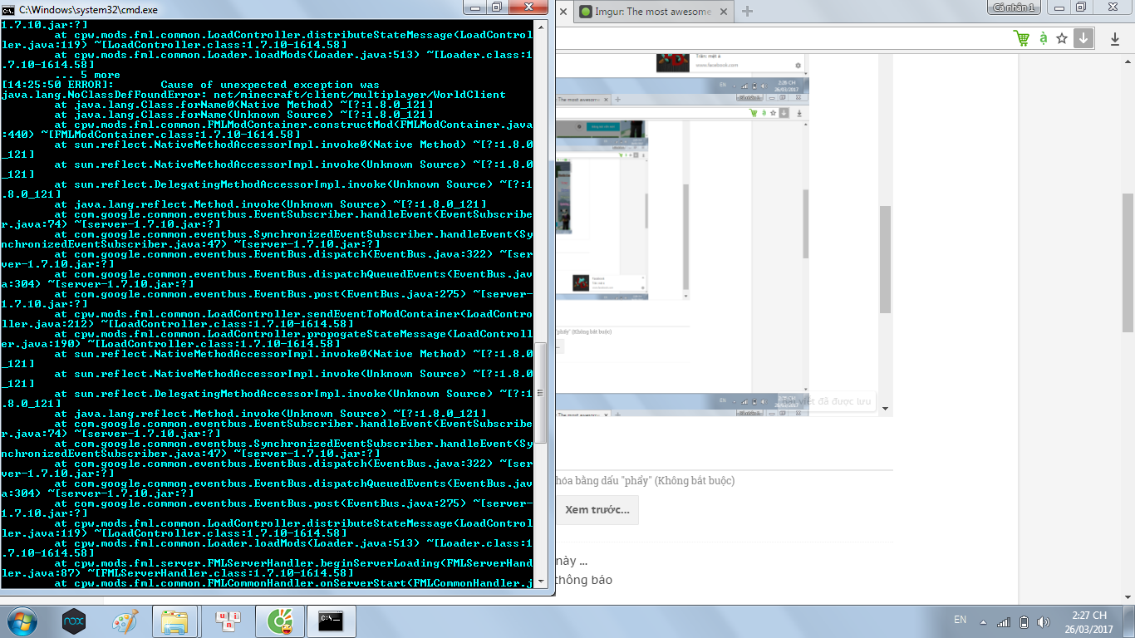Click the browser page scroll up arrow

point(1128,61)
